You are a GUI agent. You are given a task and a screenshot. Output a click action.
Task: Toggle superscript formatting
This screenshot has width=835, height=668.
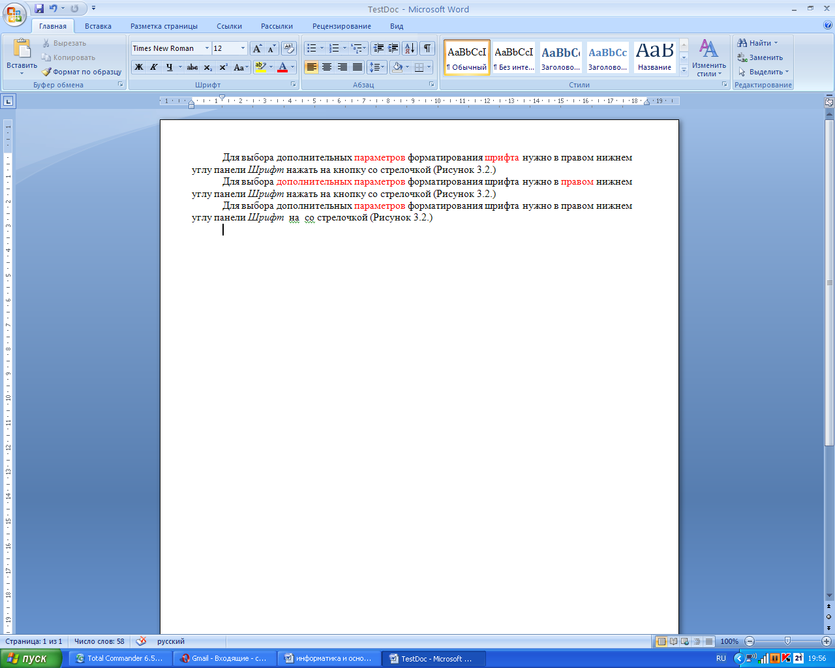pyautogui.click(x=223, y=67)
